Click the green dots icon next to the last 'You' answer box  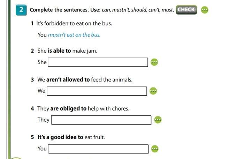click(154, 149)
